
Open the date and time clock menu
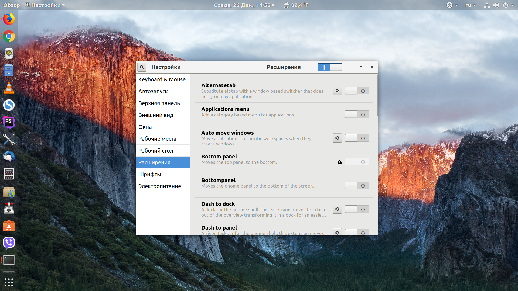pos(244,5)
